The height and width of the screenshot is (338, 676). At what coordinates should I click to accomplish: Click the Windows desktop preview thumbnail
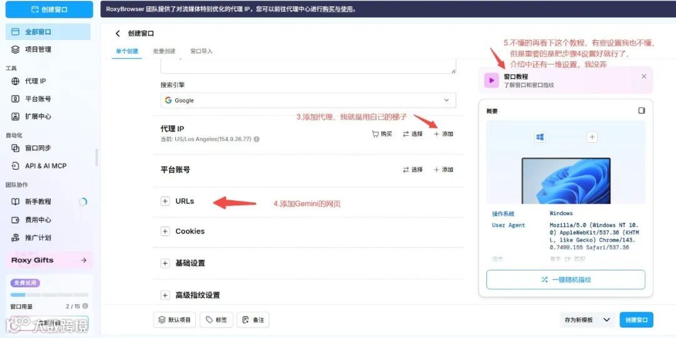[566, 181]
